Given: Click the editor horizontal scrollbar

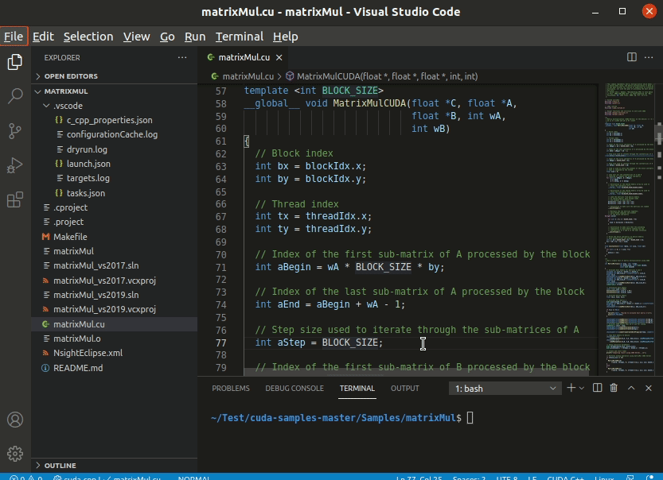Looking at the screenshot, I should (x=416, y=371).
